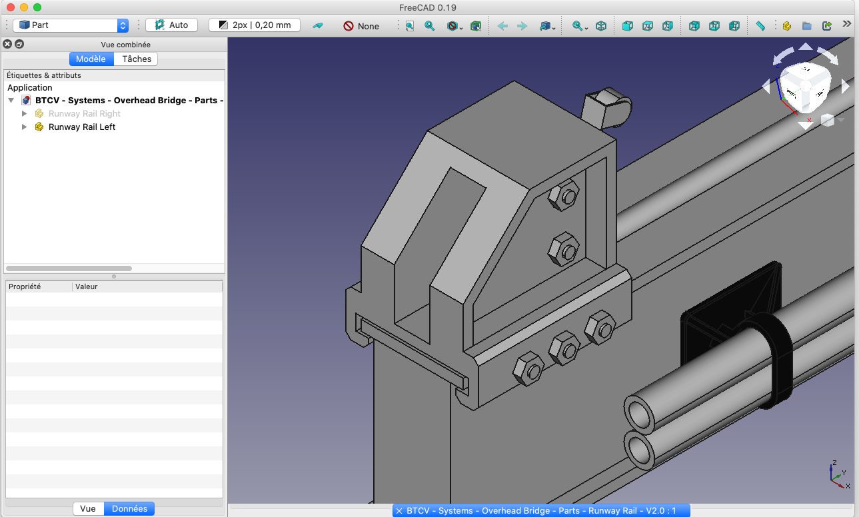Switch to the Tâches tab
The image size is (859, 517).
137,59
